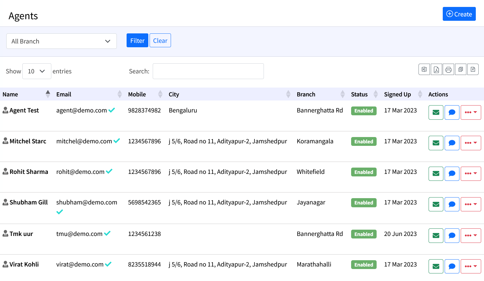Change the show entries count dropdown
Image resolution: width=484 pixels, height=281 pixels.
(37, 71)
